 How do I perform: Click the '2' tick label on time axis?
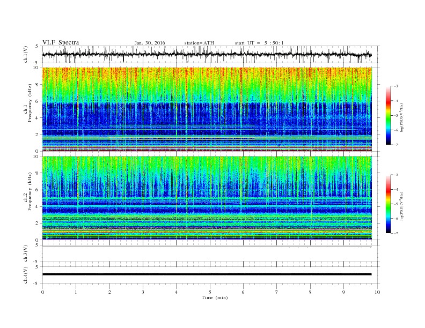coord(109,292)
